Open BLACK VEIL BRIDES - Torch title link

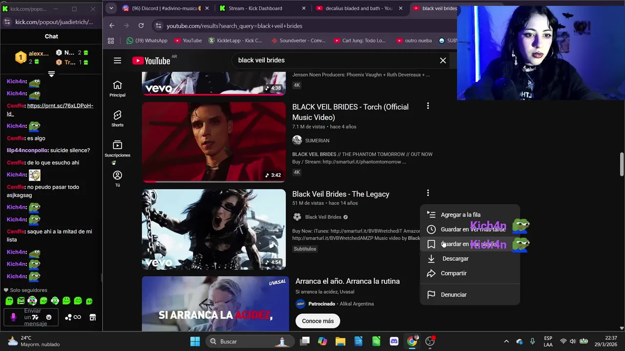click(350, 112)
